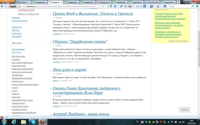Click the Google search input field

pyautogui.click(x=177, y=6)
